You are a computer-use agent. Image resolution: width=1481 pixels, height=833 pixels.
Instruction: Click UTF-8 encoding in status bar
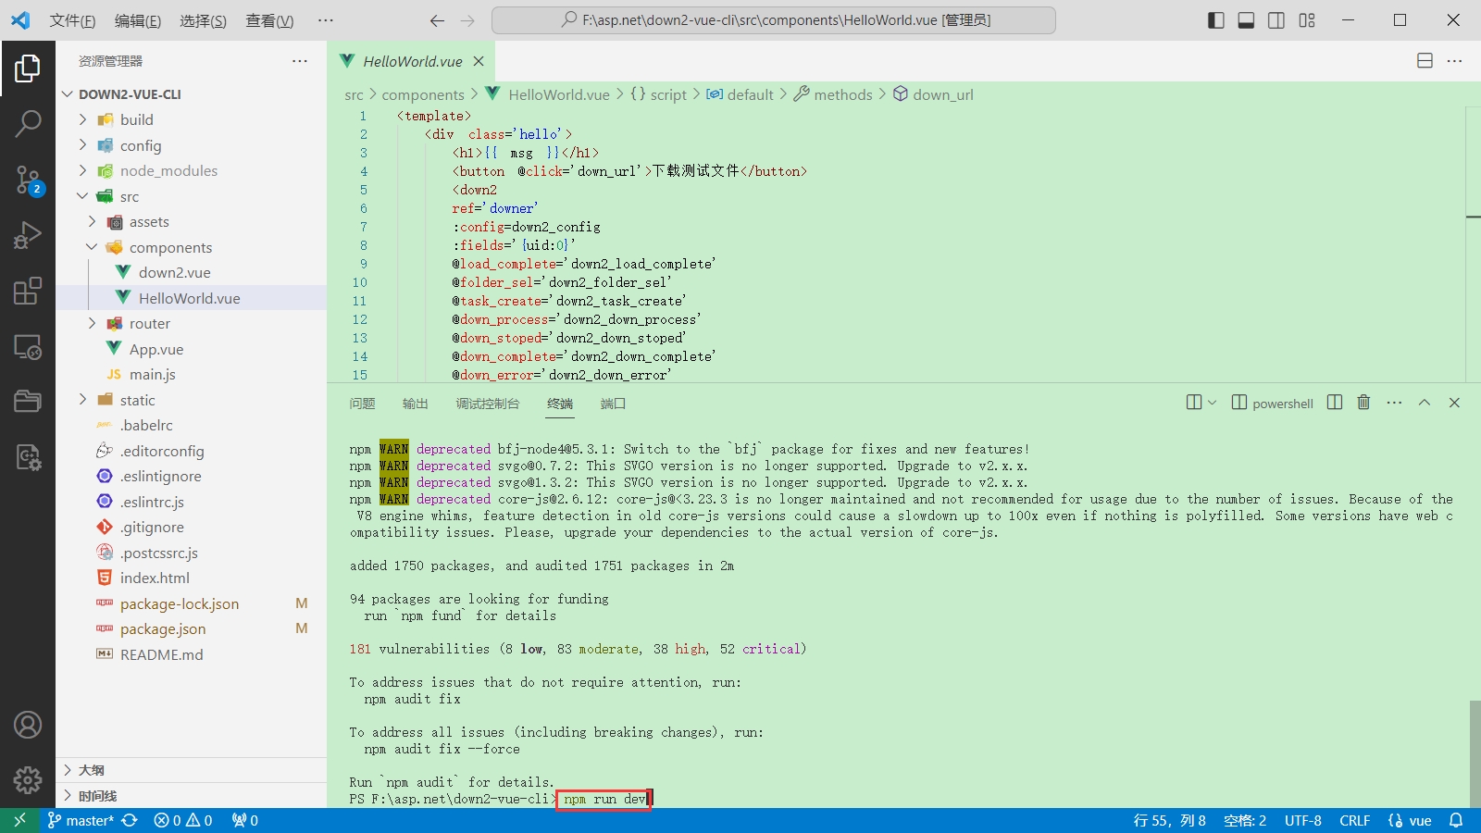1302,820
